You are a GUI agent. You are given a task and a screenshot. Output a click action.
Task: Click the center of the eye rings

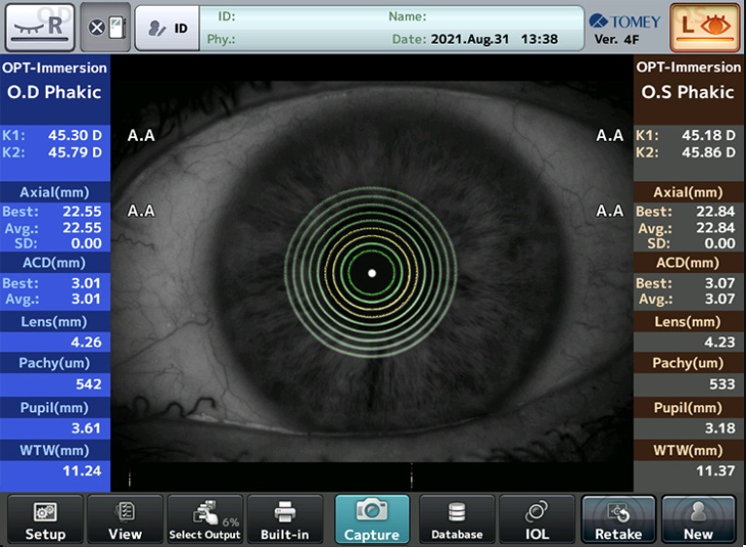[371, 273]
